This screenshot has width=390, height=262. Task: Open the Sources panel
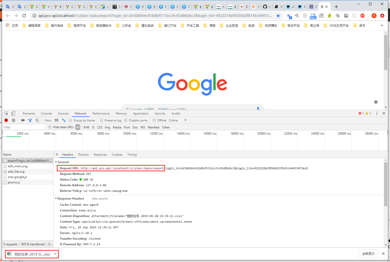point(63,114)
